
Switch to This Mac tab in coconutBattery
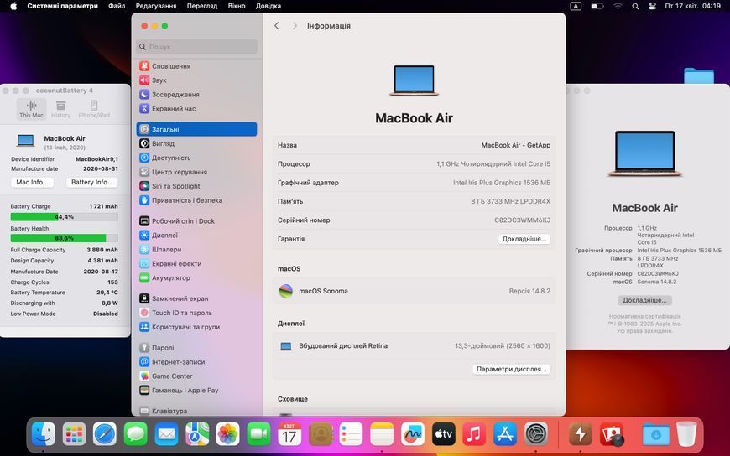point(31,109)
